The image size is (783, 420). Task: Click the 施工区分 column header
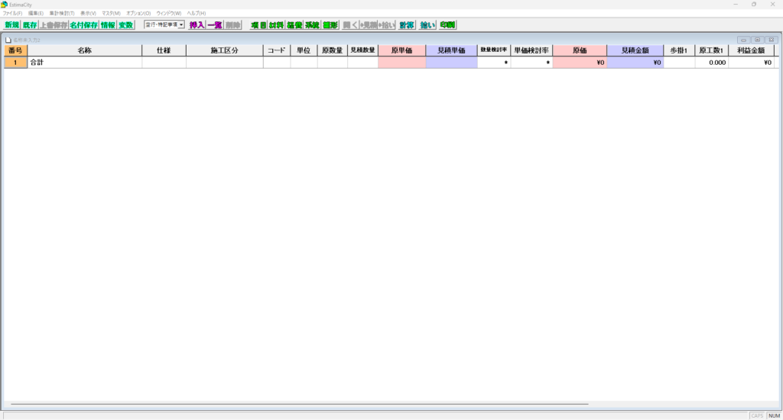225,50
